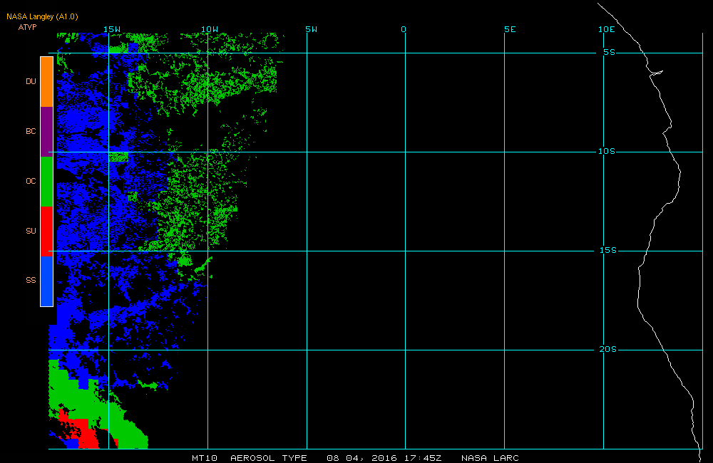This screenshot has width=713, height=463.
Task: Click the blue SS legend color swatch
Action: (47, 281)
